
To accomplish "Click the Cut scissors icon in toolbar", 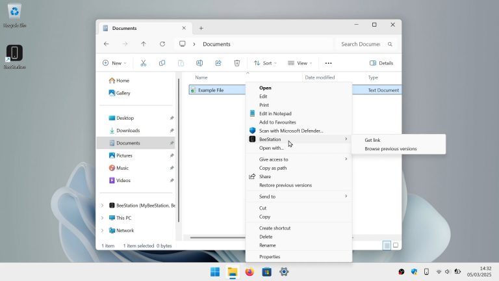I will [x=143, y=63].
